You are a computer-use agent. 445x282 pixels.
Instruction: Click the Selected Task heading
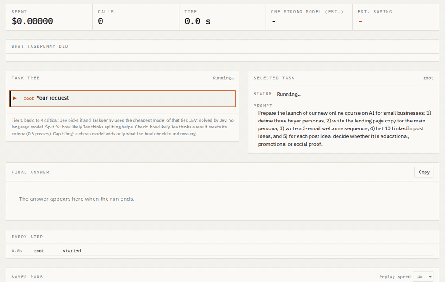pyautogui.click(x=274, y=78)
